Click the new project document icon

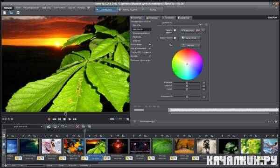[x=5, y=13]
